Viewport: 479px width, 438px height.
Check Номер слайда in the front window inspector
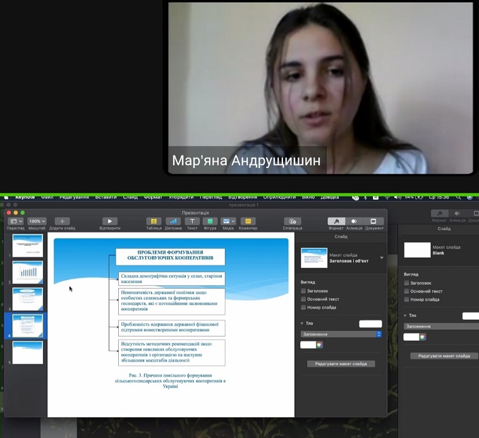303,308
